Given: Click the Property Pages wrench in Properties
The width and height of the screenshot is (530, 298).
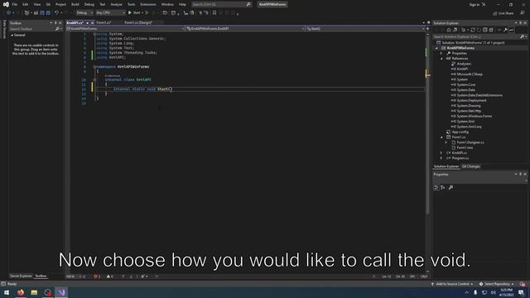Looking at the screenshot, I should pyautogui.click(x=450, y=188).
